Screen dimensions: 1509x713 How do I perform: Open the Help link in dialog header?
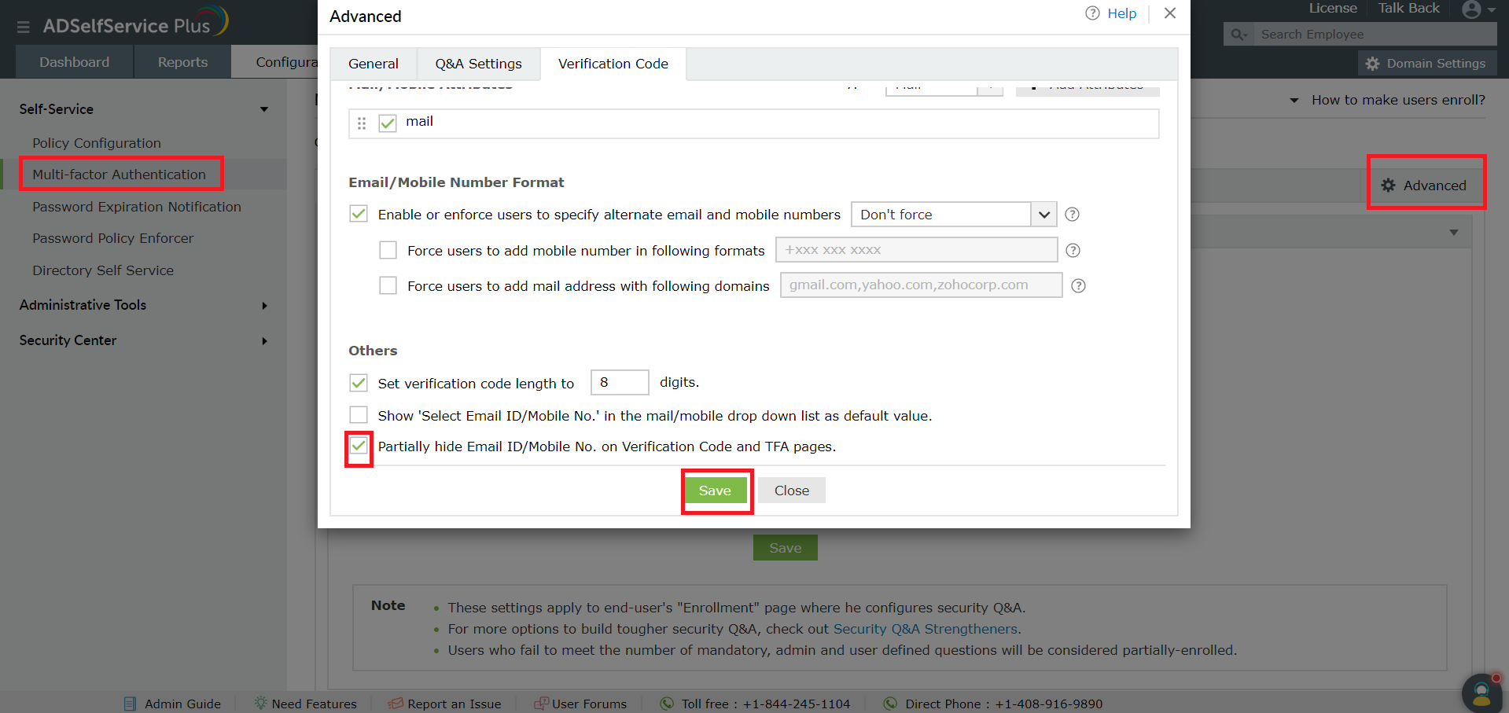[x=1122, y=13]
